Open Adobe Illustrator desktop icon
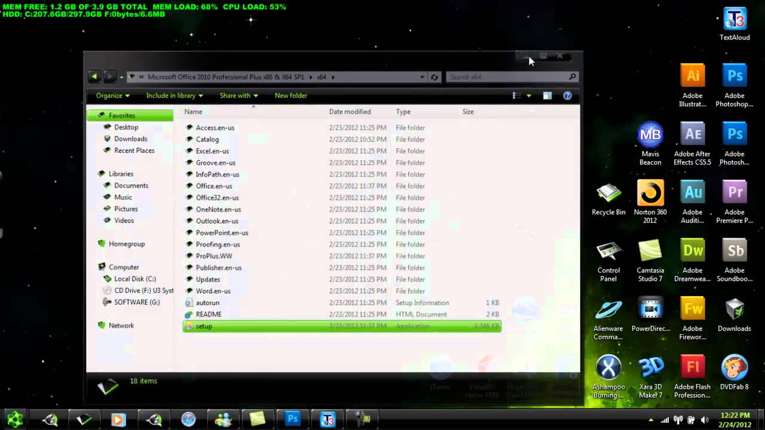The height and width of the screenshot is (430, 765). click(693, 85)
